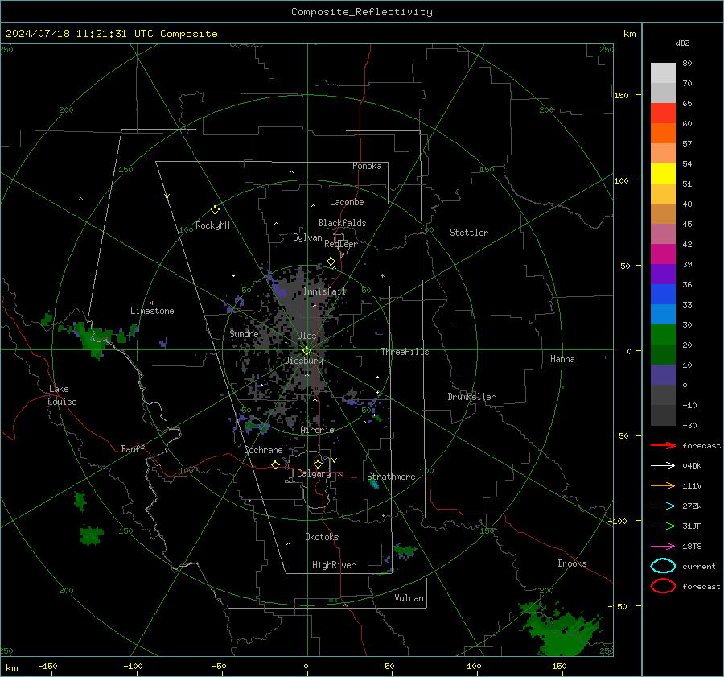This screenshot has width=724, height=677.
Task: Click the yellow diamond marker above Calgary
Action: tap(318, 464)
